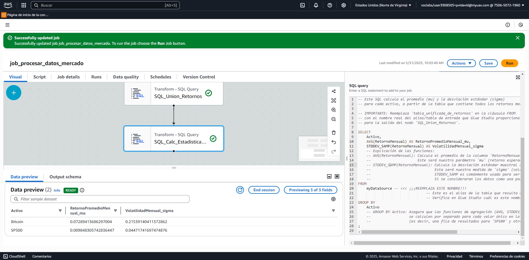Click the Bitcoin row cell

[17, 222]
